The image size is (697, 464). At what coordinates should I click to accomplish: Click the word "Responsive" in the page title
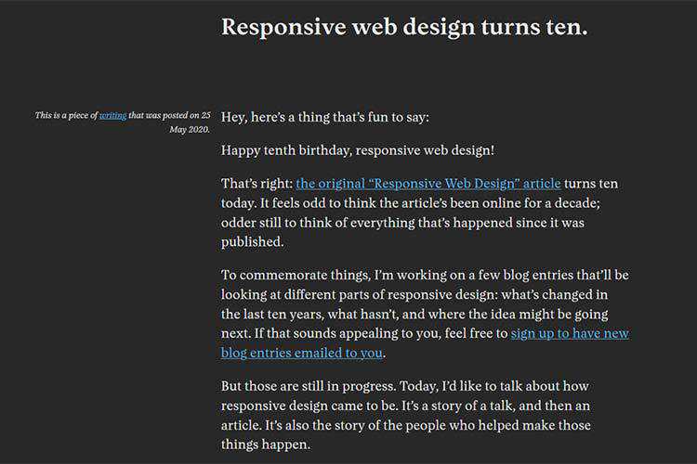[285, 27]
